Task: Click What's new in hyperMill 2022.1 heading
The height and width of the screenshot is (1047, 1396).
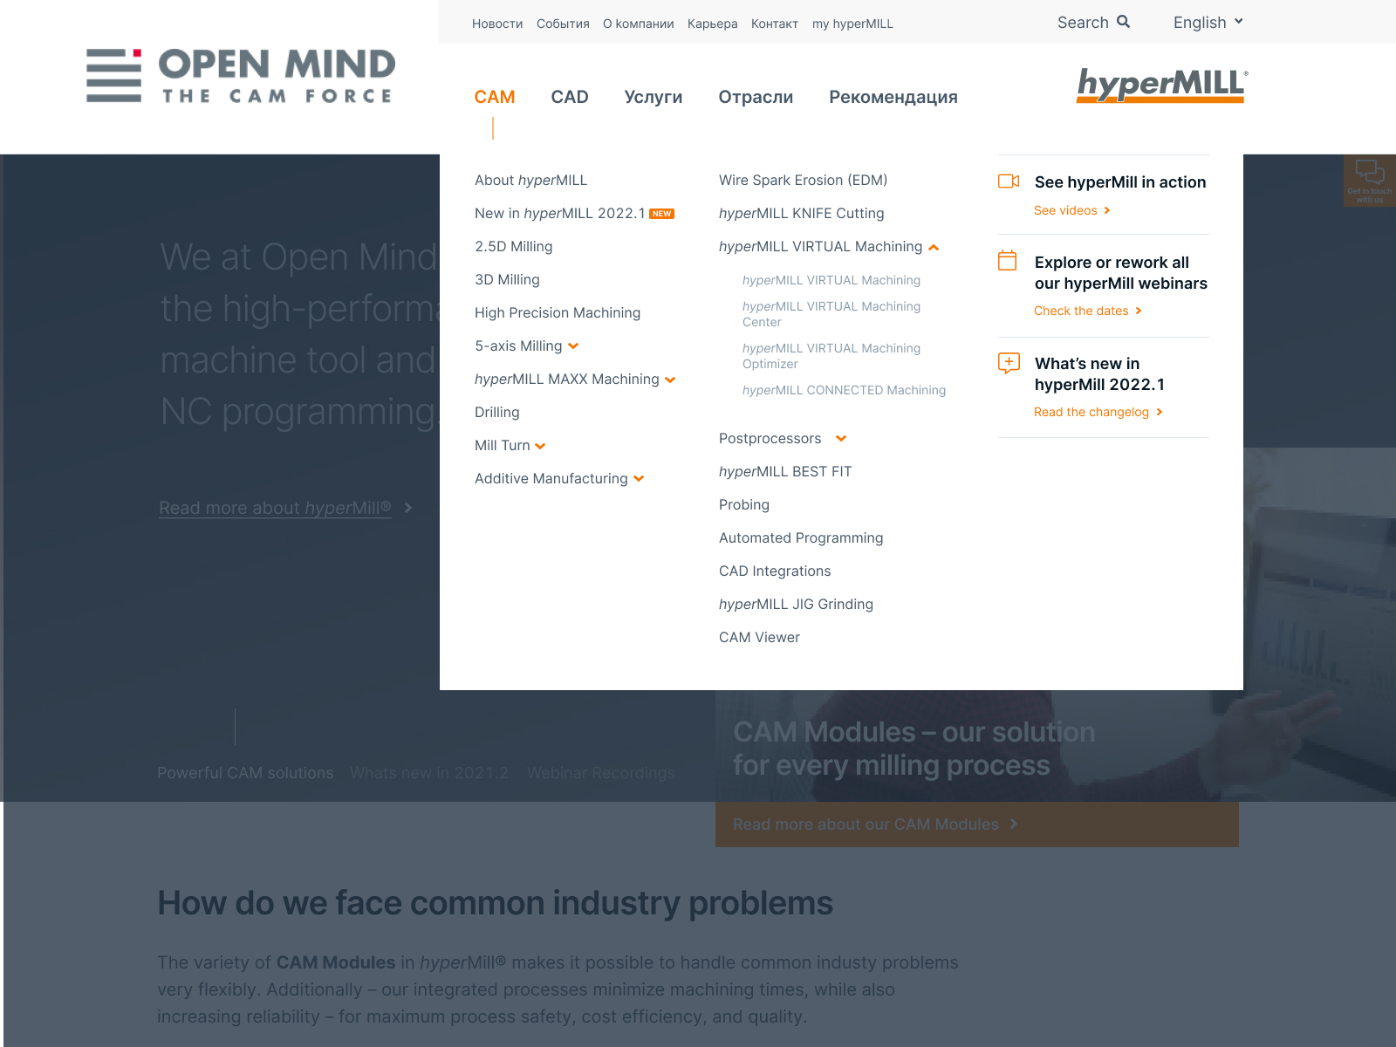Action: [1099, 374]
